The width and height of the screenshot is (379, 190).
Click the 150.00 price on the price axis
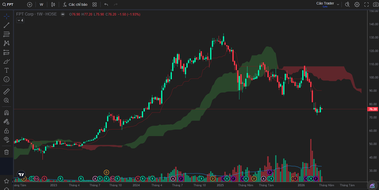373,11
